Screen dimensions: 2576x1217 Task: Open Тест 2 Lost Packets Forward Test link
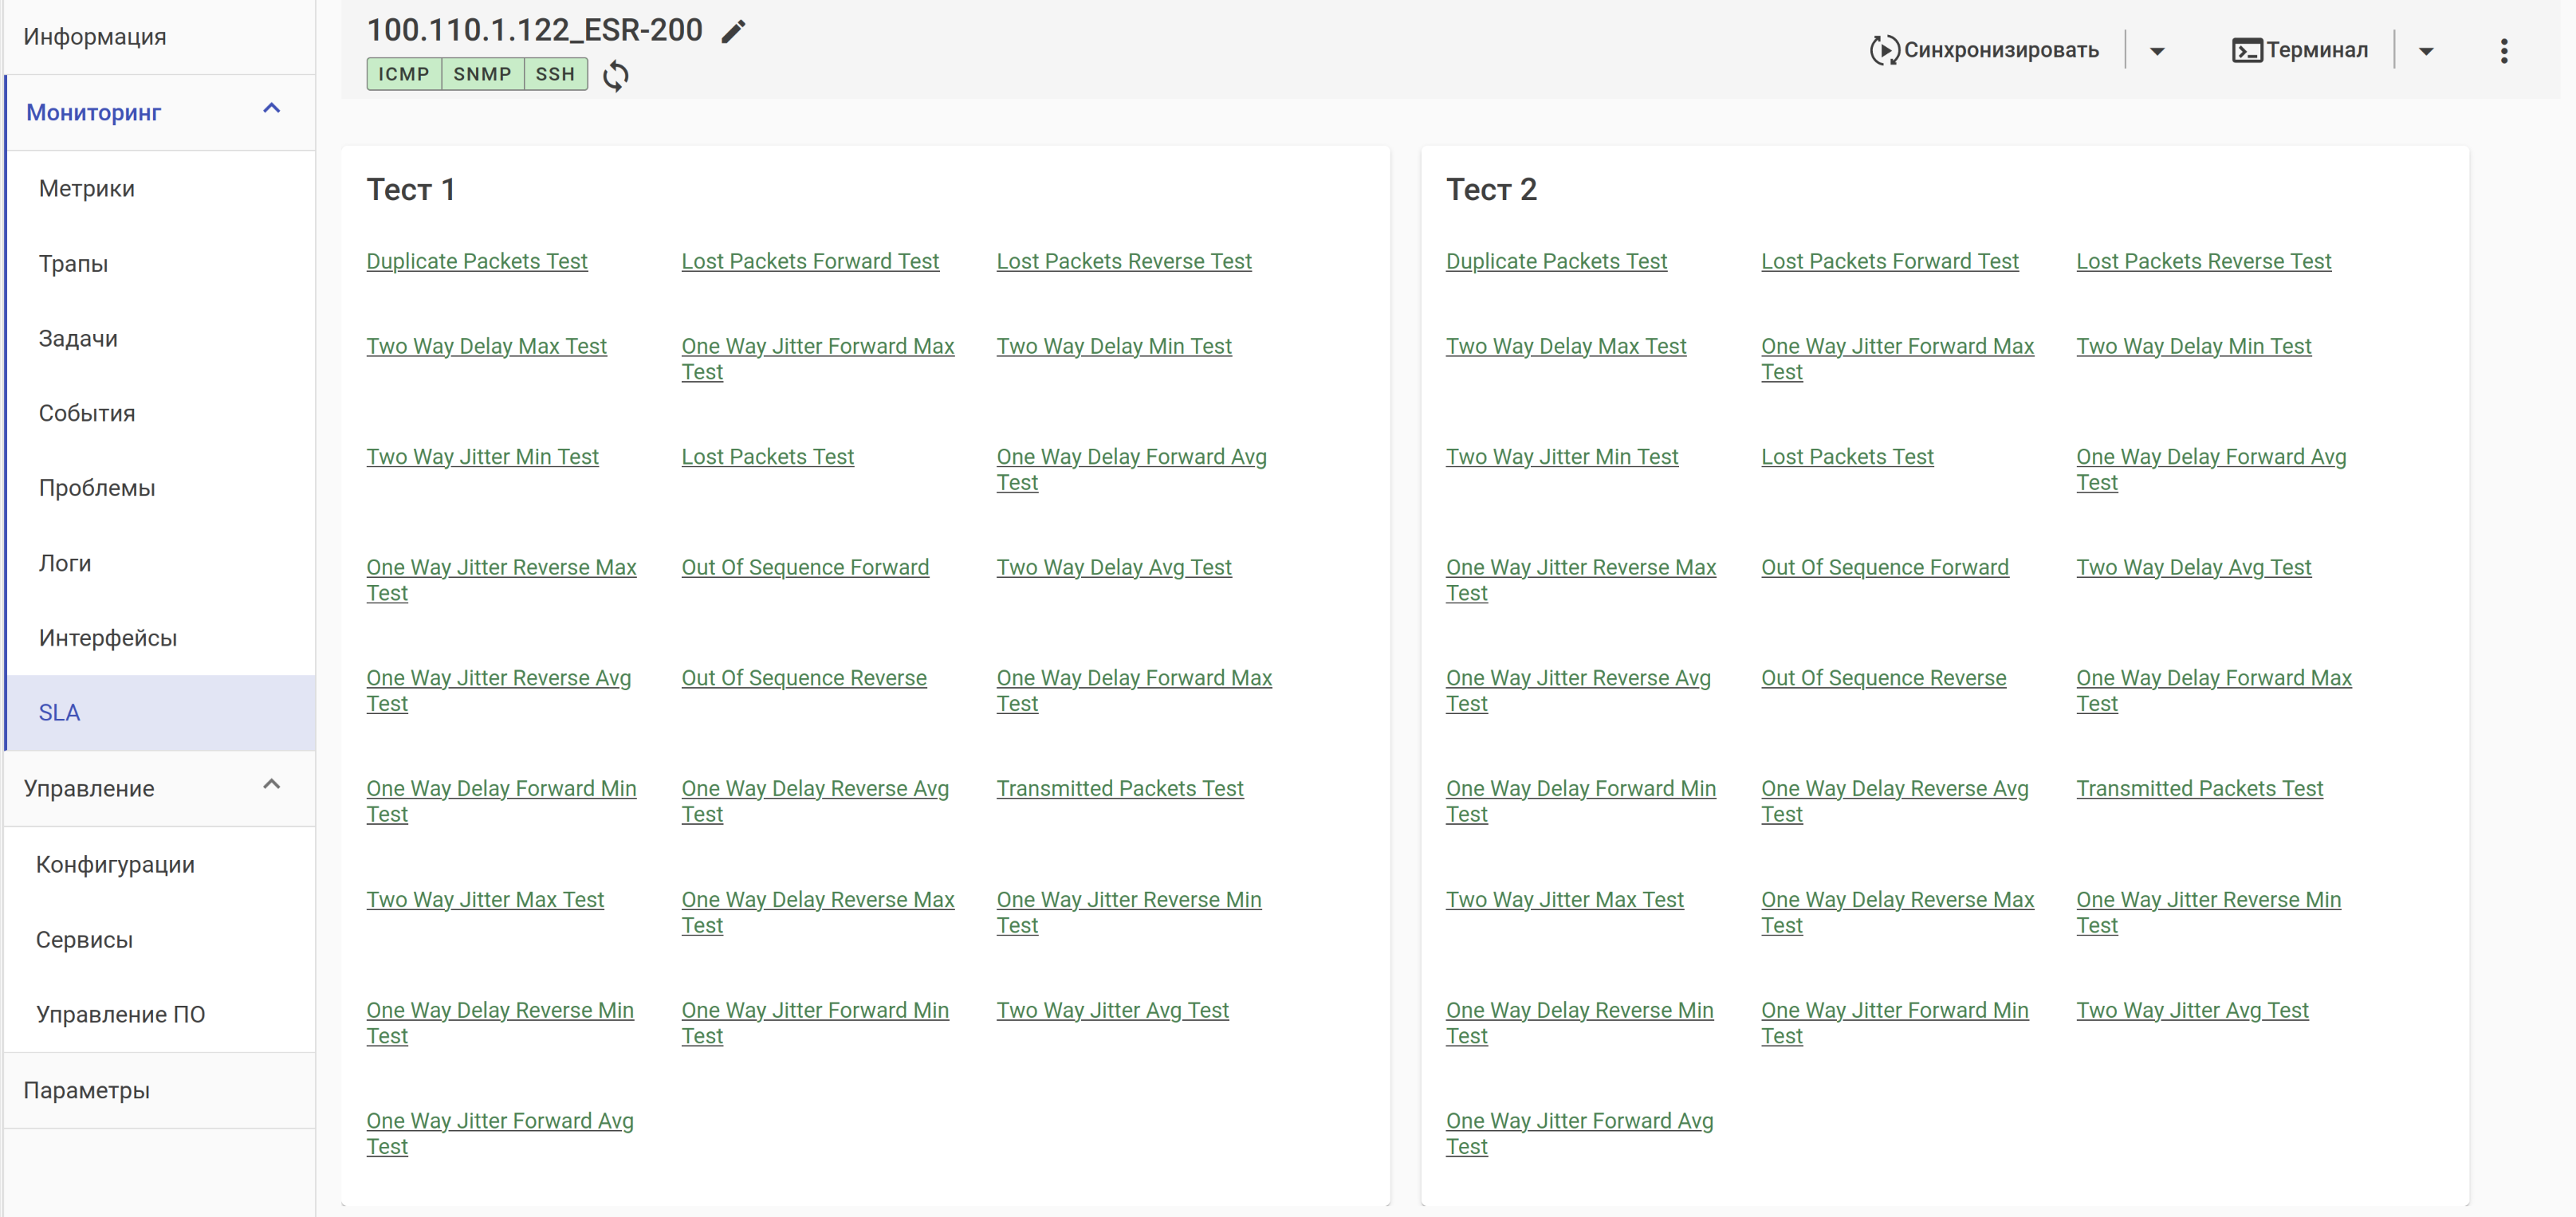(x=1889, y=261)
